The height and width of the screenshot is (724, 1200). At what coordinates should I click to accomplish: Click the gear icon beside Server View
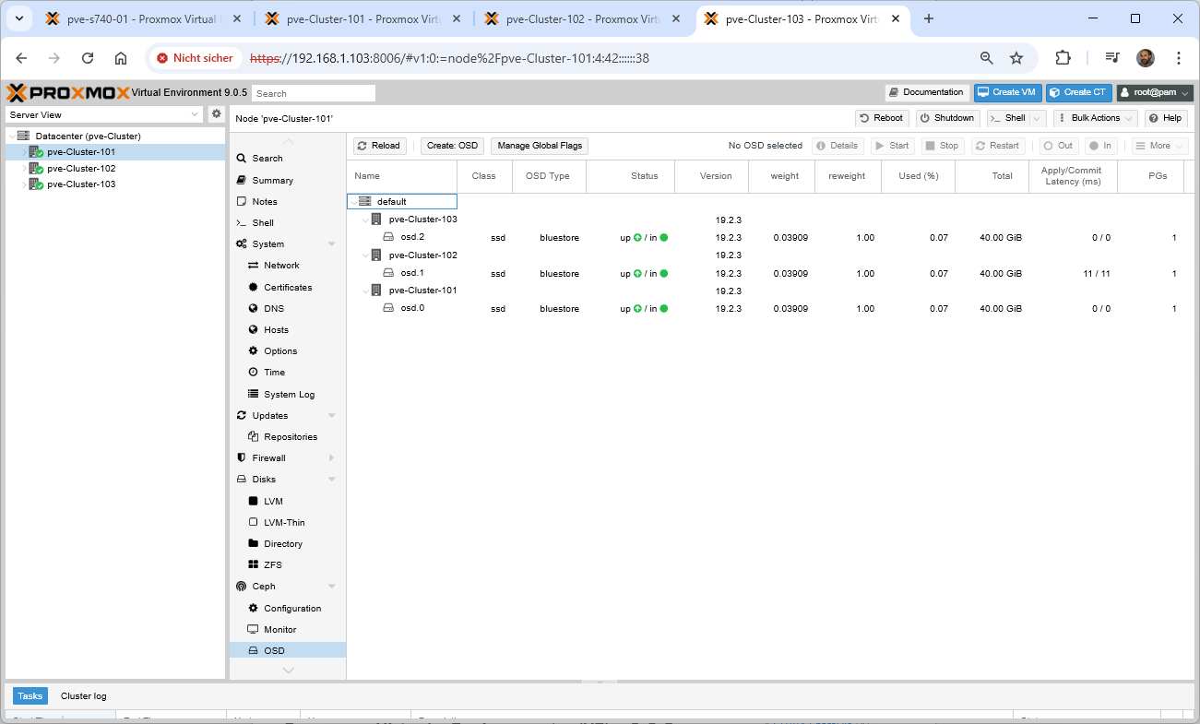217,113
